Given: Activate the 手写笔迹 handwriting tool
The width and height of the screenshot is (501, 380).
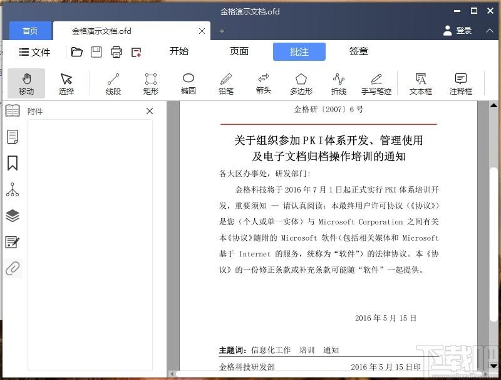Looking at the screenshot, I should 376,83.
